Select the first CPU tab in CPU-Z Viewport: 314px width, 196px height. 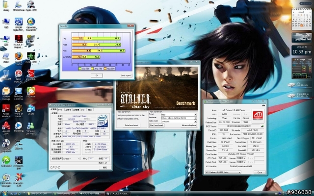pyautogui.click(x=53, y=110)
